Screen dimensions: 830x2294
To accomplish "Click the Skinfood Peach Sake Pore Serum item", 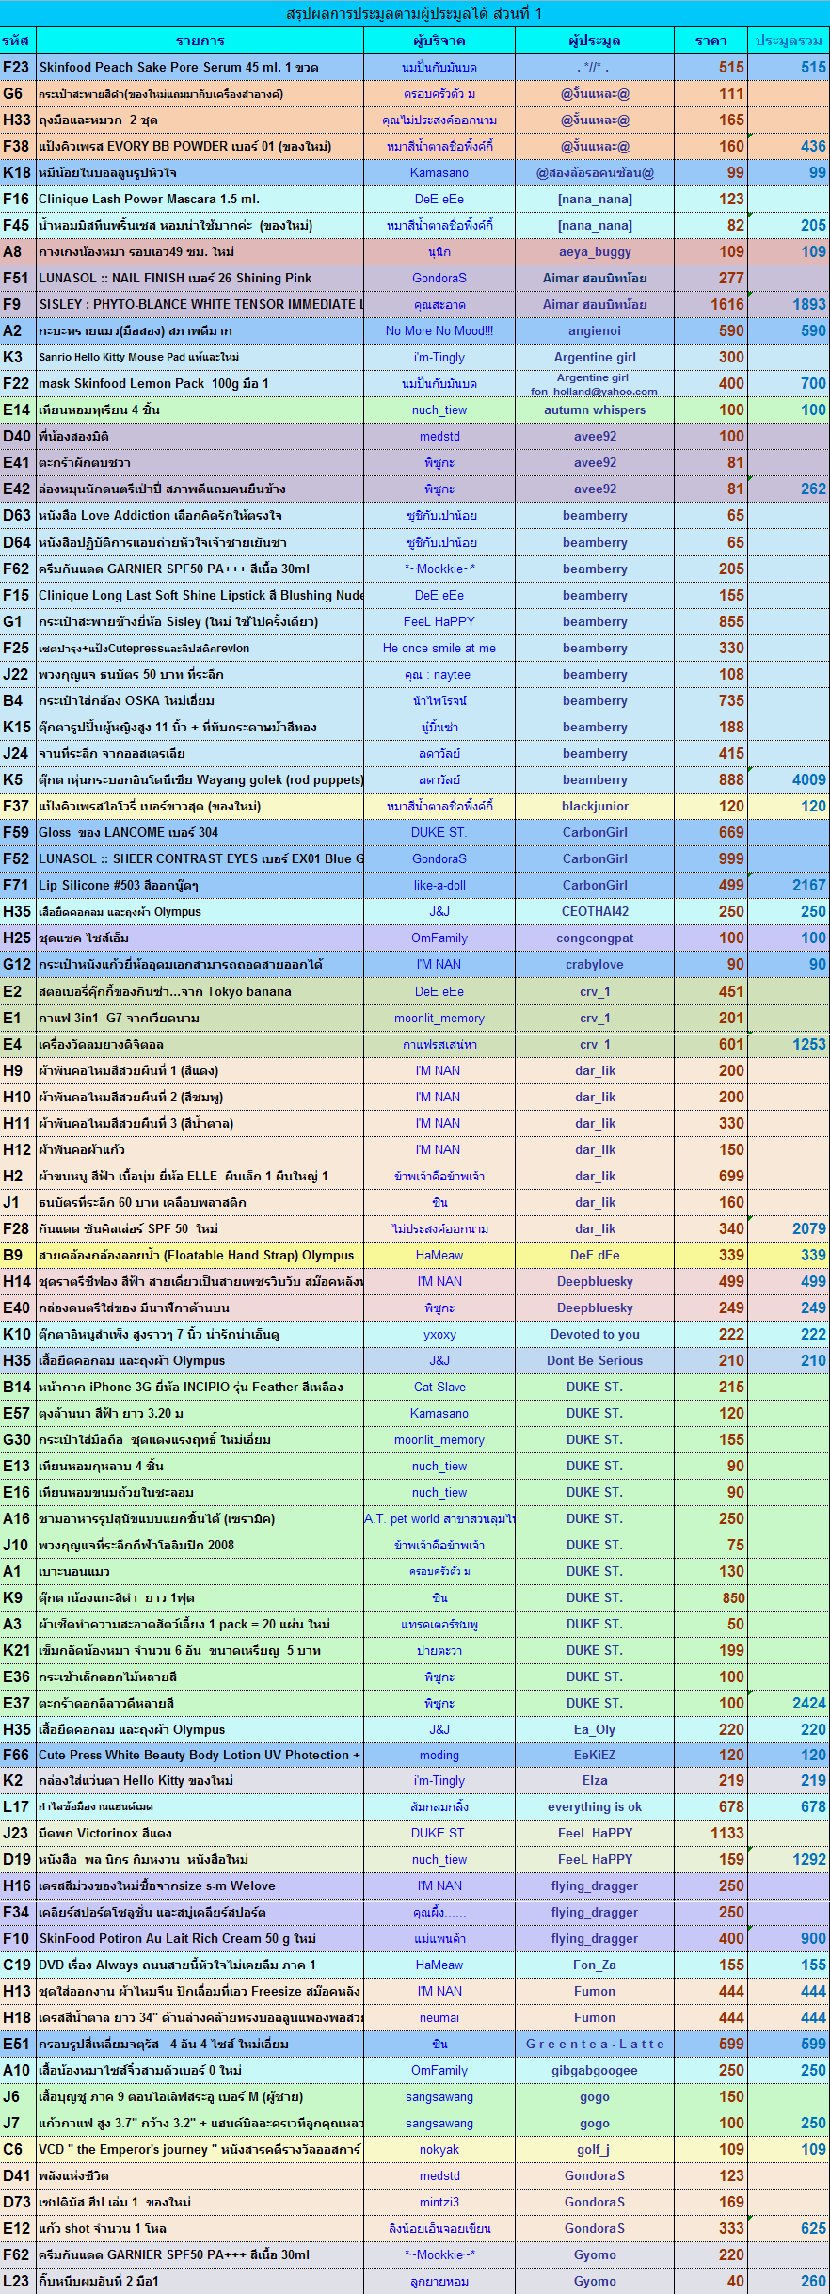I will (x=200, y=67).
